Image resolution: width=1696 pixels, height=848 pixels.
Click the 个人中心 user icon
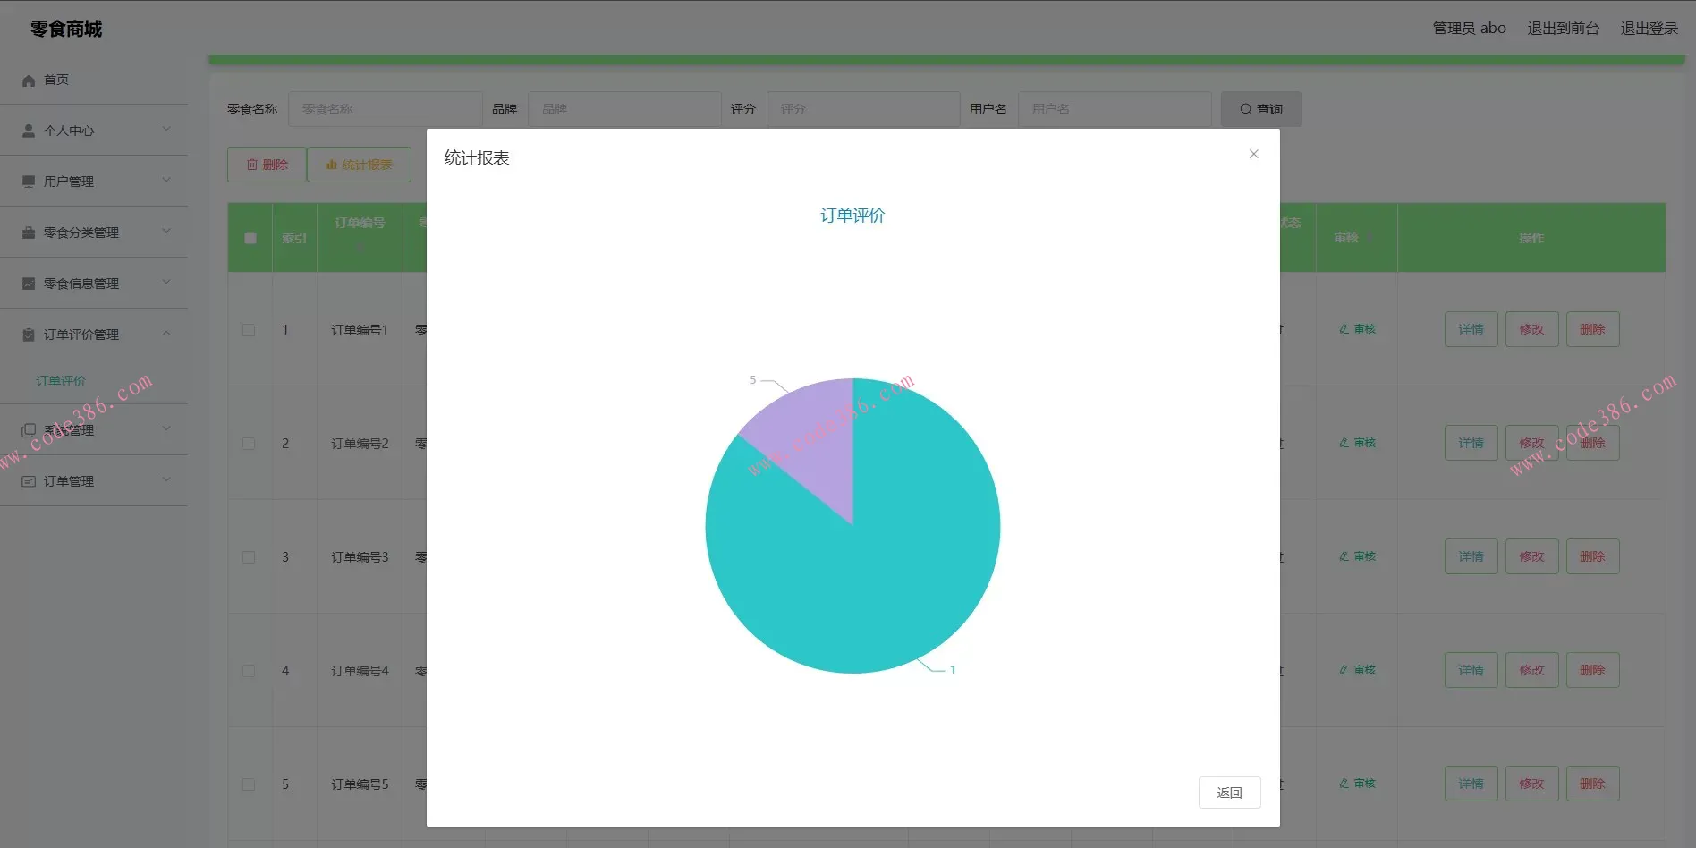(x=29, y=131)
